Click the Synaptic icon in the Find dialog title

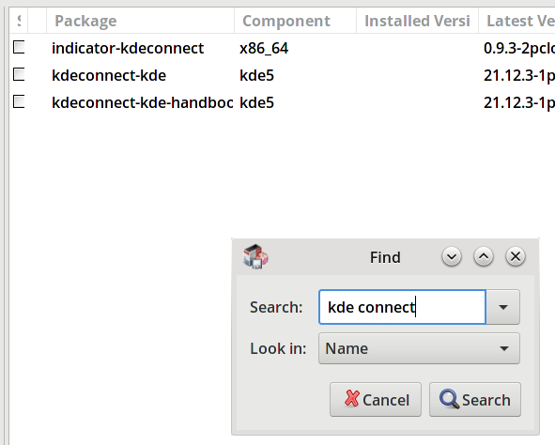[255, 256]
